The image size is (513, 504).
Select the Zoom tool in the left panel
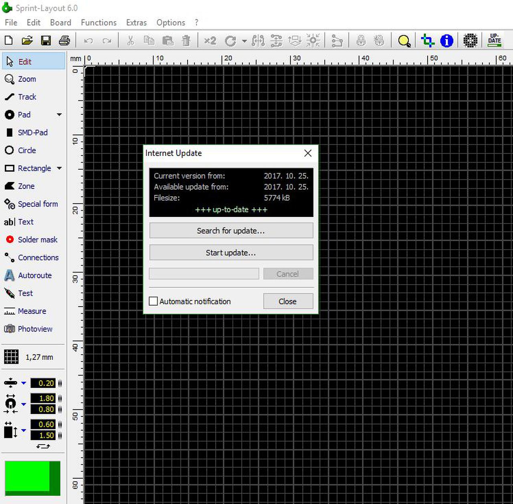pyautogui.click(x=34, y=79)
